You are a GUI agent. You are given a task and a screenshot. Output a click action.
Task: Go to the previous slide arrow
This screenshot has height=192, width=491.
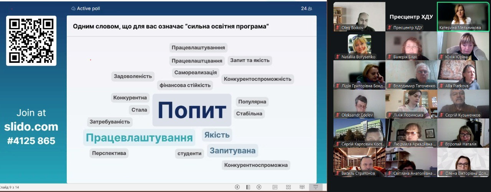tap(237, 187)
